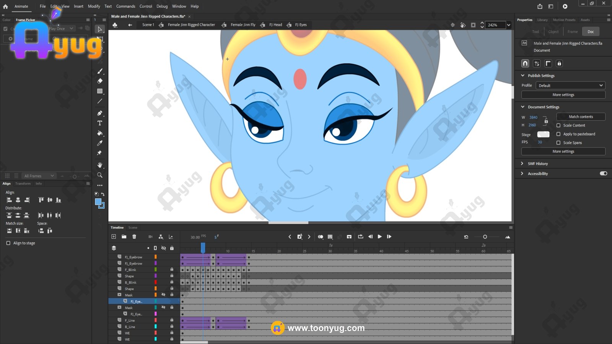Select the Zoom magnifier tool
This screenshot has height=344, width=612.
[x=100, y=175]
